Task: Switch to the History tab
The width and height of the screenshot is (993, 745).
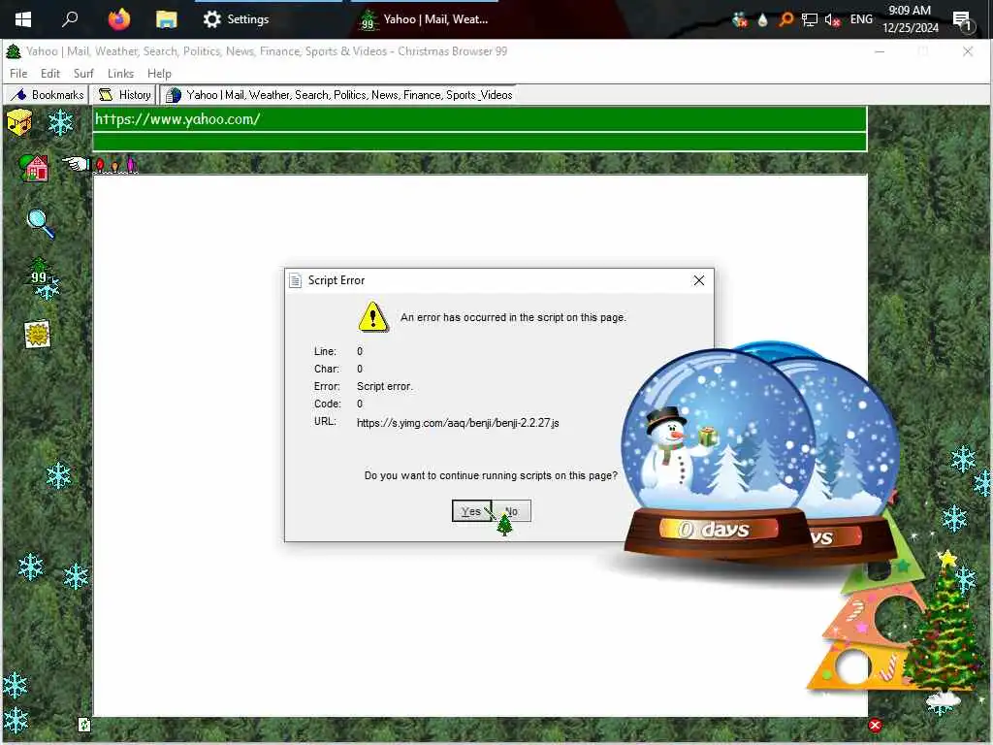Action: (x=124, y=95)
